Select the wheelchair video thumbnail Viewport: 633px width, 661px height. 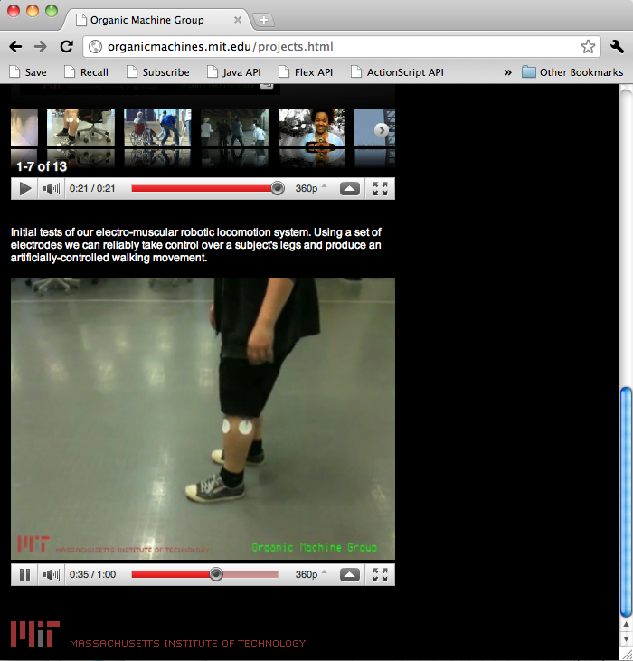pyautogui.click(x=157, y=127)
